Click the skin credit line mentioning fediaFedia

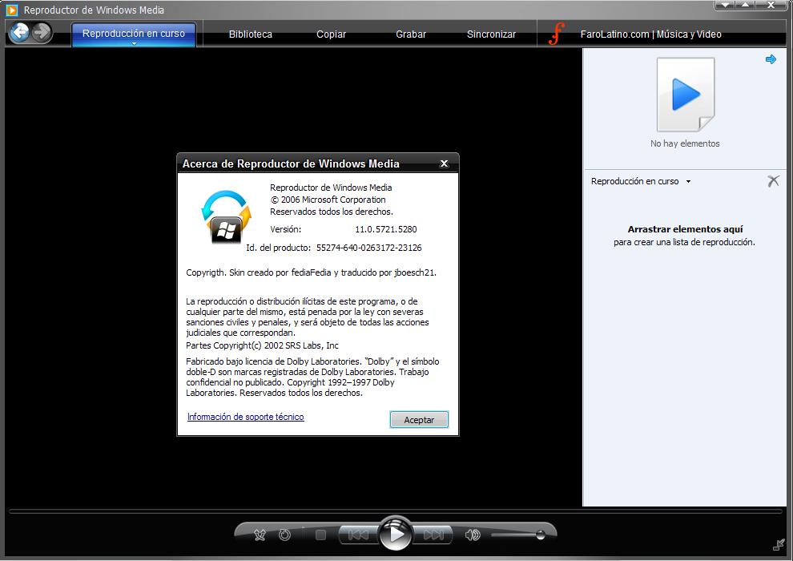tap(311, 272)
